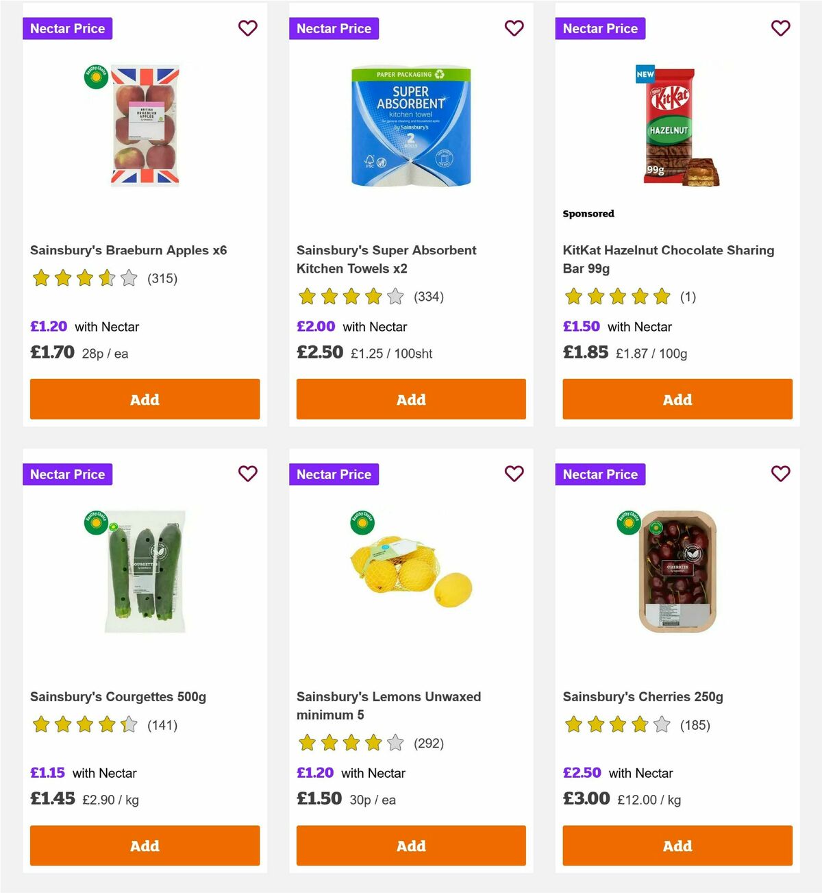The height and width of the screenshot is (893, 822).
Task: Click Add for Sainsbury's Lemons Unwaxed
Action: click(411, 846)
